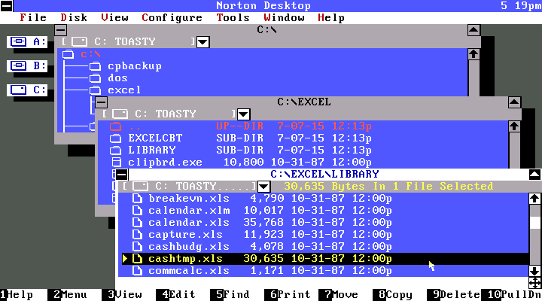Click file name commcalc.xls
This screenshot has width=542, height=301.
click(x=189, y=271)
